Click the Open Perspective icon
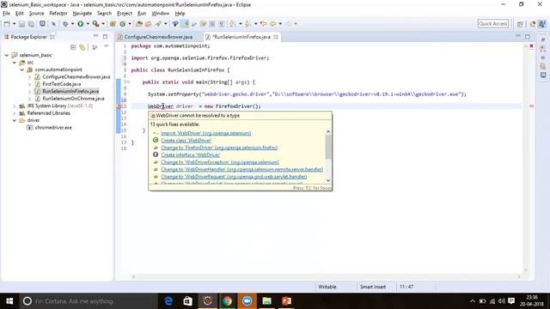The width and height of the screenshot is (550, 309). coord(520,24)
